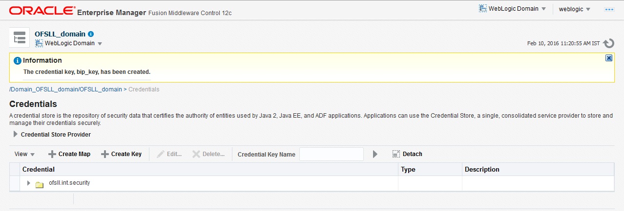The height and width of the screenshot is (211, 624).
Task: Click the OFSLL_domain page title
Action: 60,34
